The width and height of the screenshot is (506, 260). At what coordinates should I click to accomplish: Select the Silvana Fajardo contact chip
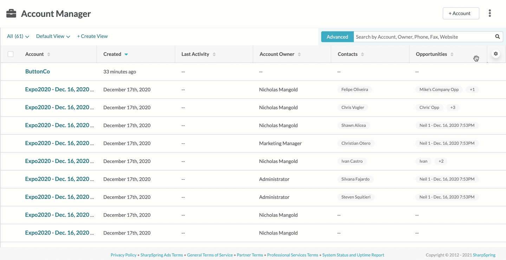(x=355, y=179)
